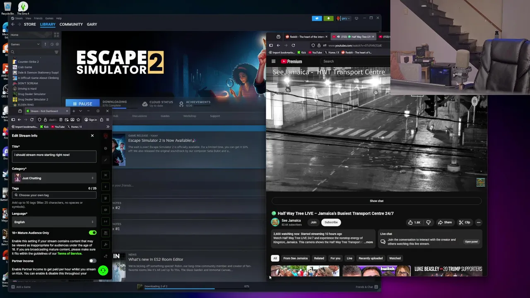Go back in the YouTube browser window

click(278, 46)
